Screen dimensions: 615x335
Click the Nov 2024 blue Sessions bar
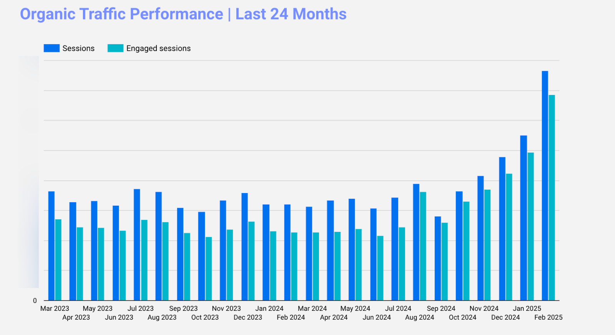coord(480,238)
